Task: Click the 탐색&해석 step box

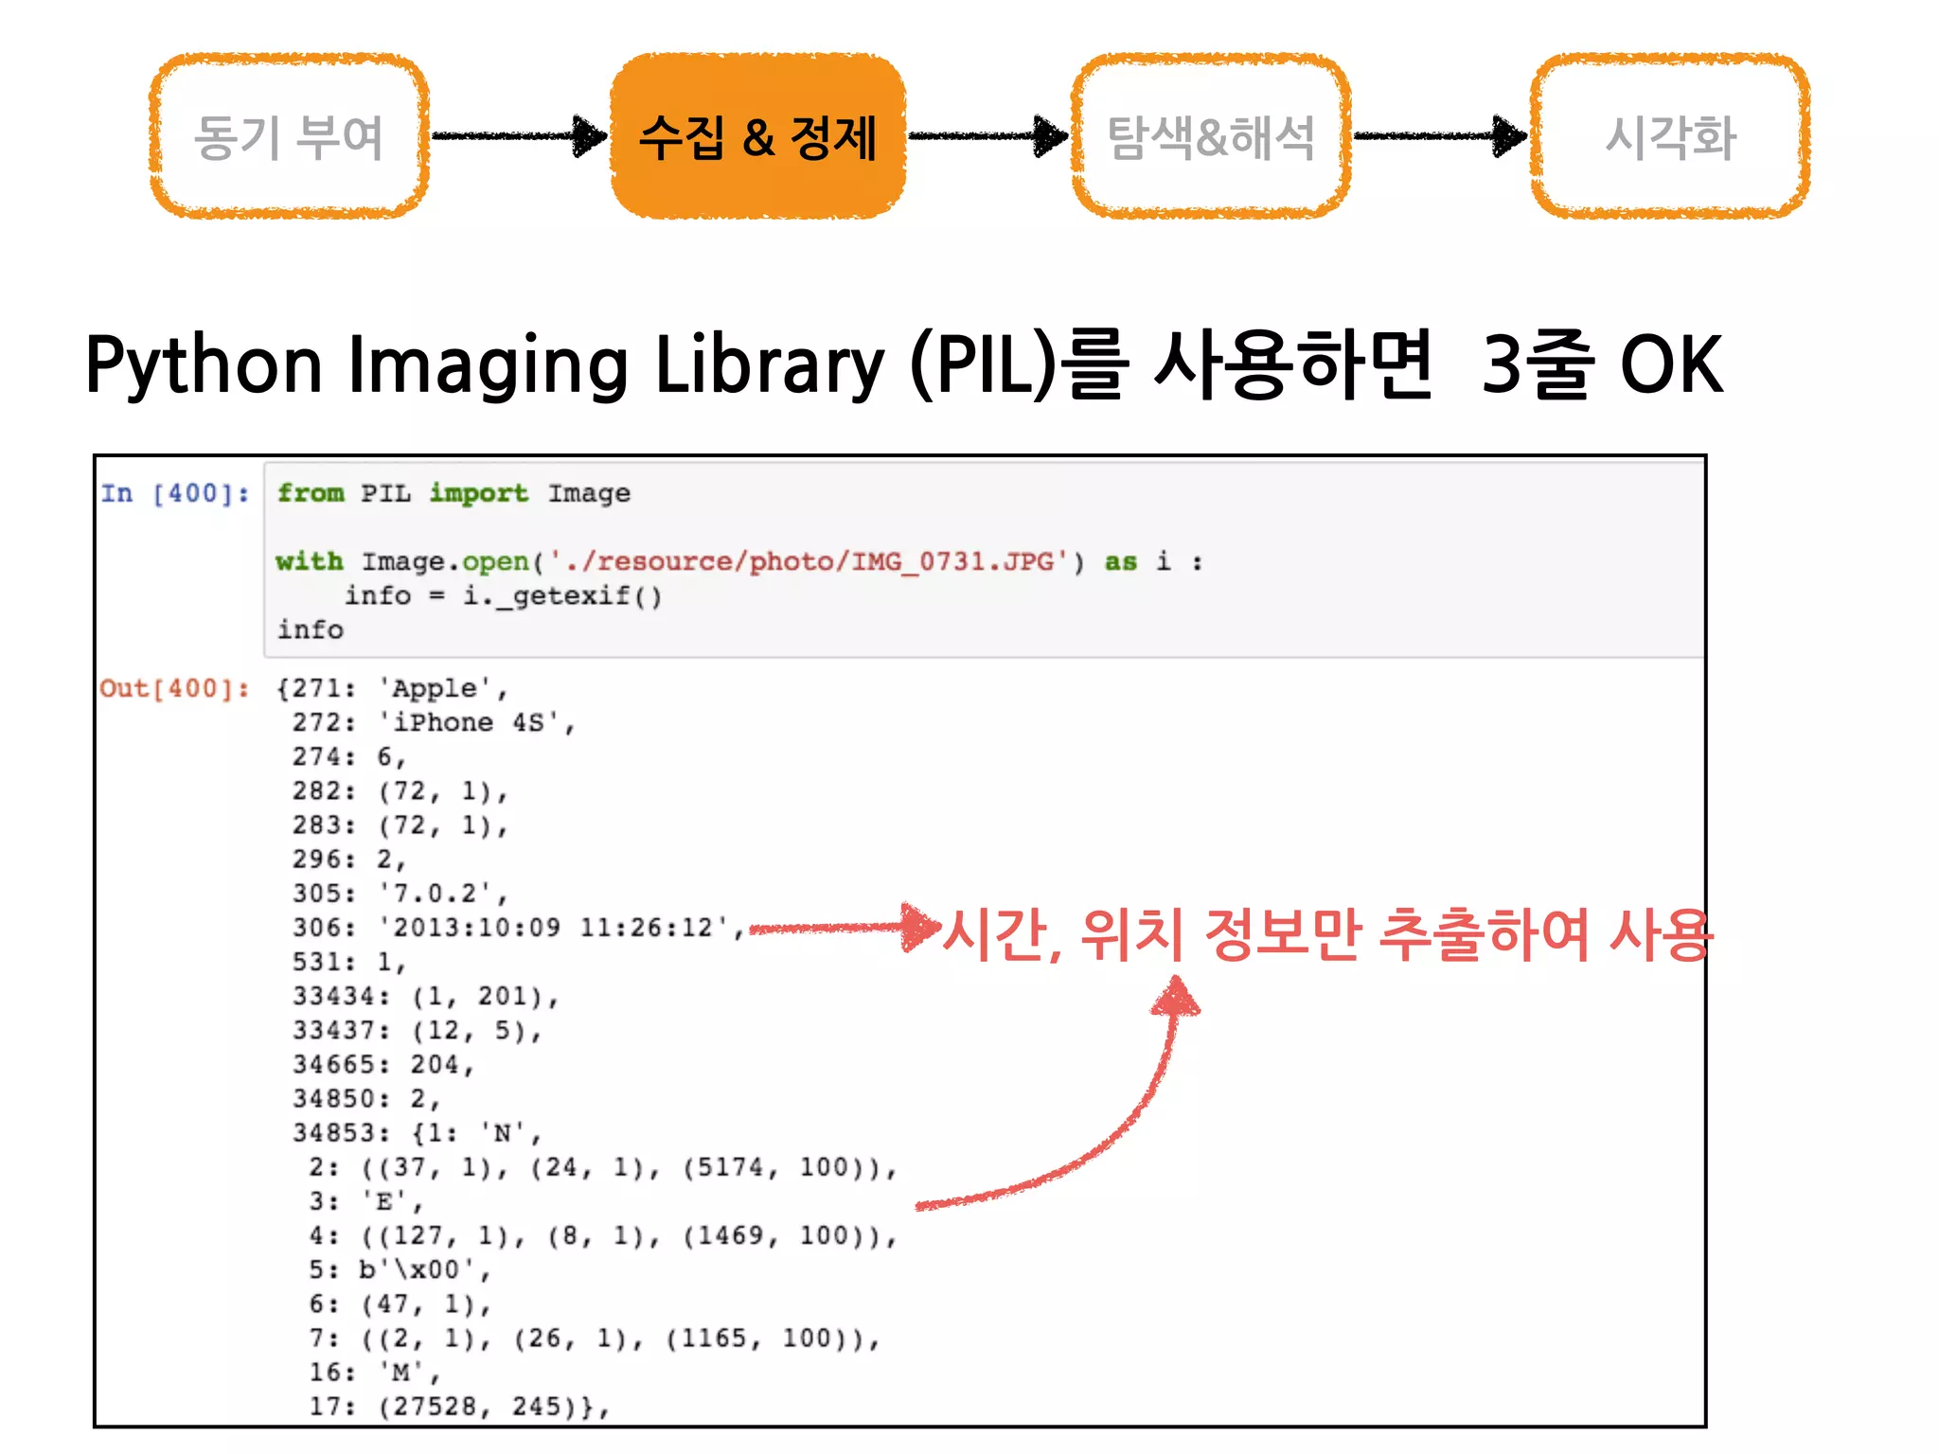Action: point(1211,136)
